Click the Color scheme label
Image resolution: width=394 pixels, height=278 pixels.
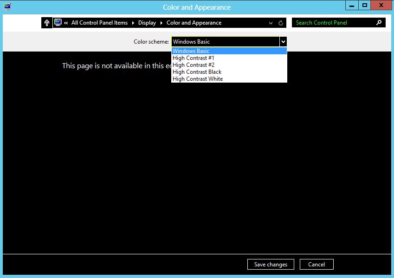click(x=151, y=42)
